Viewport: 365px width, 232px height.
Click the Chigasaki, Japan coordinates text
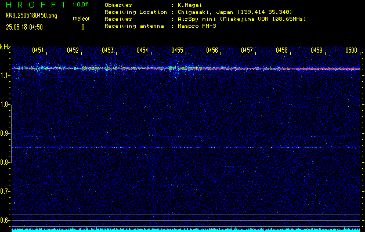tap(234, 12)
